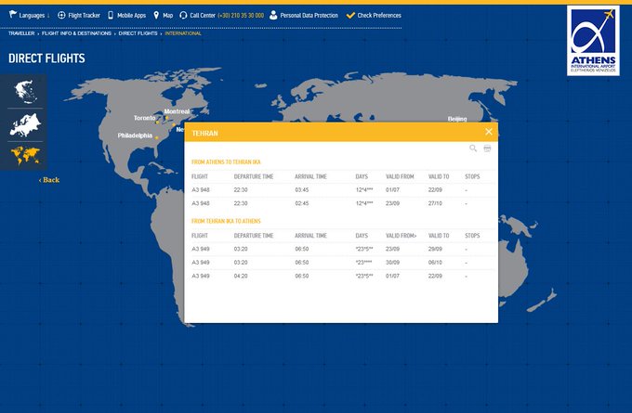
Task: Click the print icon in popup
Action: click(x=487, y=148)
